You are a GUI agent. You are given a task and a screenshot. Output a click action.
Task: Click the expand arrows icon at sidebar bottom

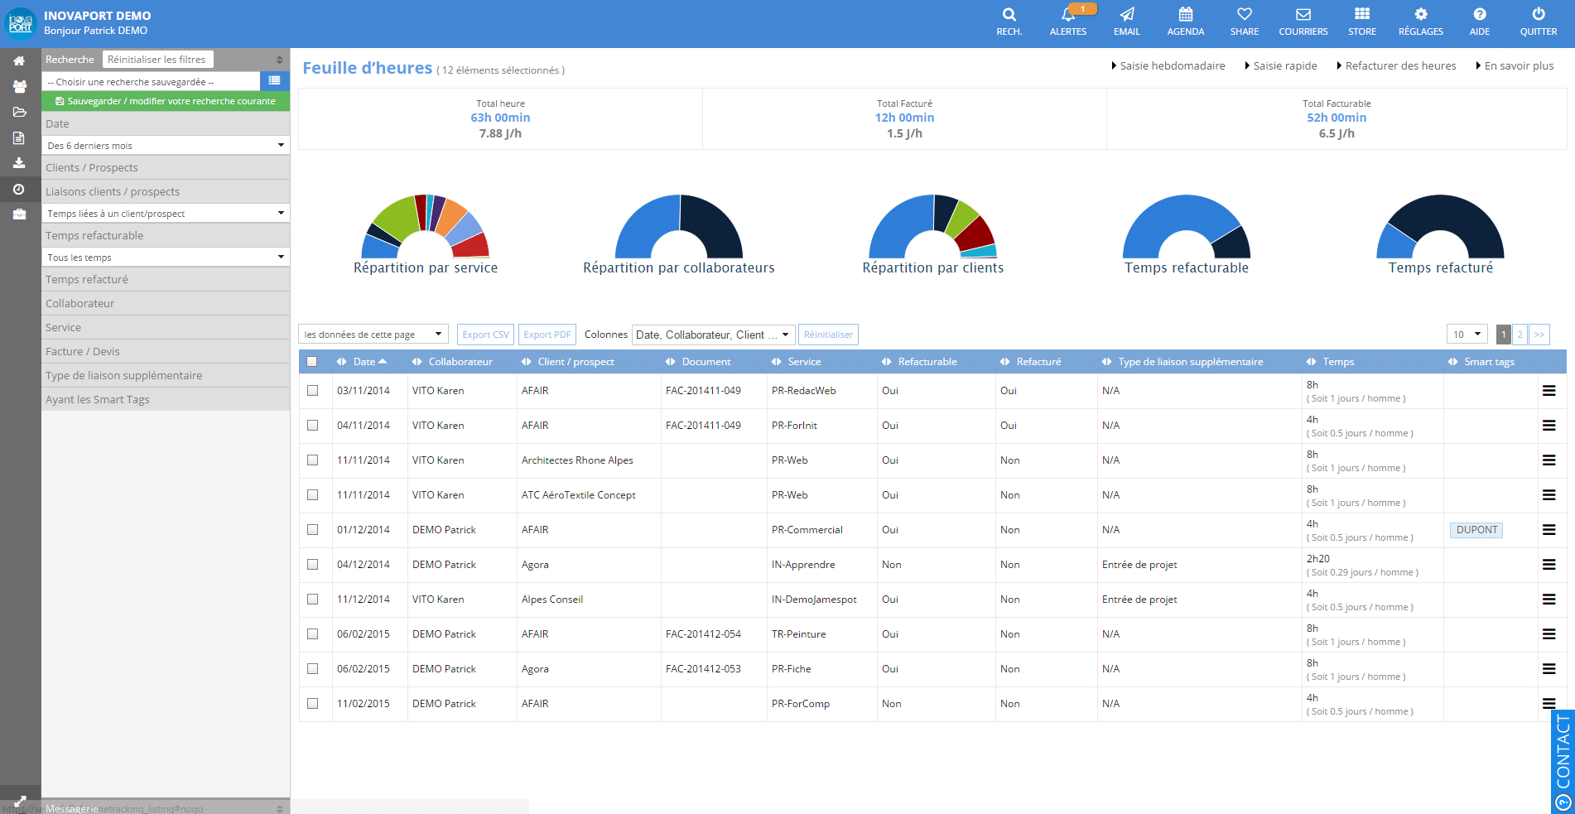pos(20,802)
